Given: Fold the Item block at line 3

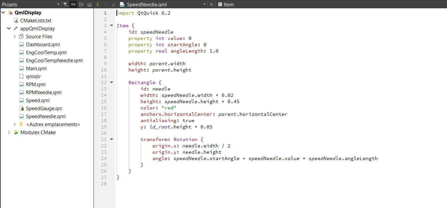Looking at the screenshot, I should (111, 26).
